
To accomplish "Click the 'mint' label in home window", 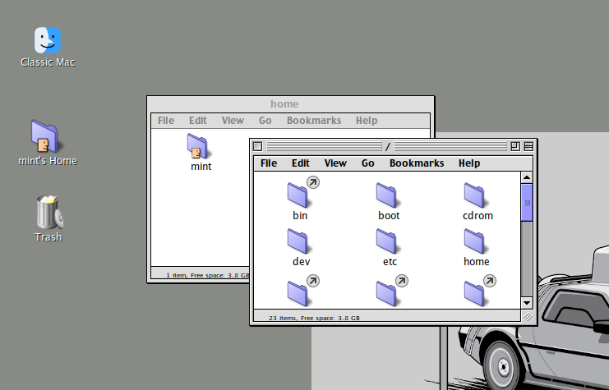I will tap(201, 166).
